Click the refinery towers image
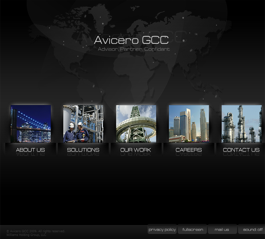This screenshot has width=265, height=239. click(x=241, y=123)
